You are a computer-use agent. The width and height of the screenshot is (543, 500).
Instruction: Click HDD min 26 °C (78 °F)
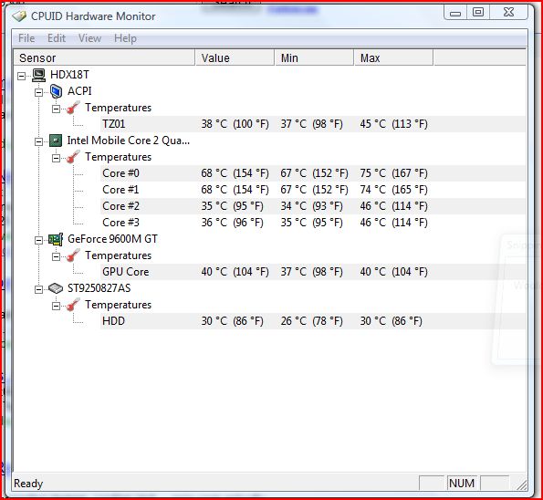click(x=312, y=321)
